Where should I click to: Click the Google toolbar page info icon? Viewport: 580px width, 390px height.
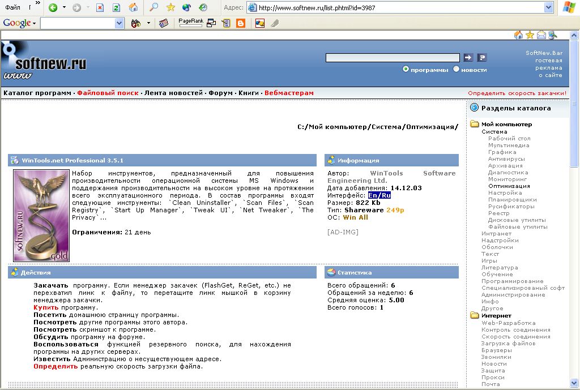pyautogui.click(x=226, y=23)
